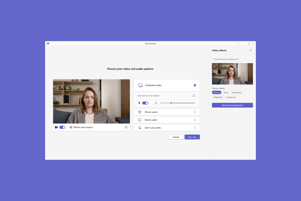Turn off the camera toggle switch

62,127
